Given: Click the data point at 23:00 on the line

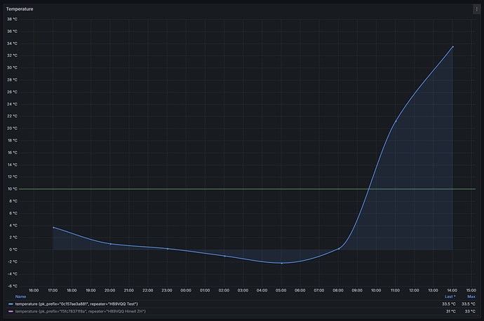Looking at the screenshot, I should (168, 249).
